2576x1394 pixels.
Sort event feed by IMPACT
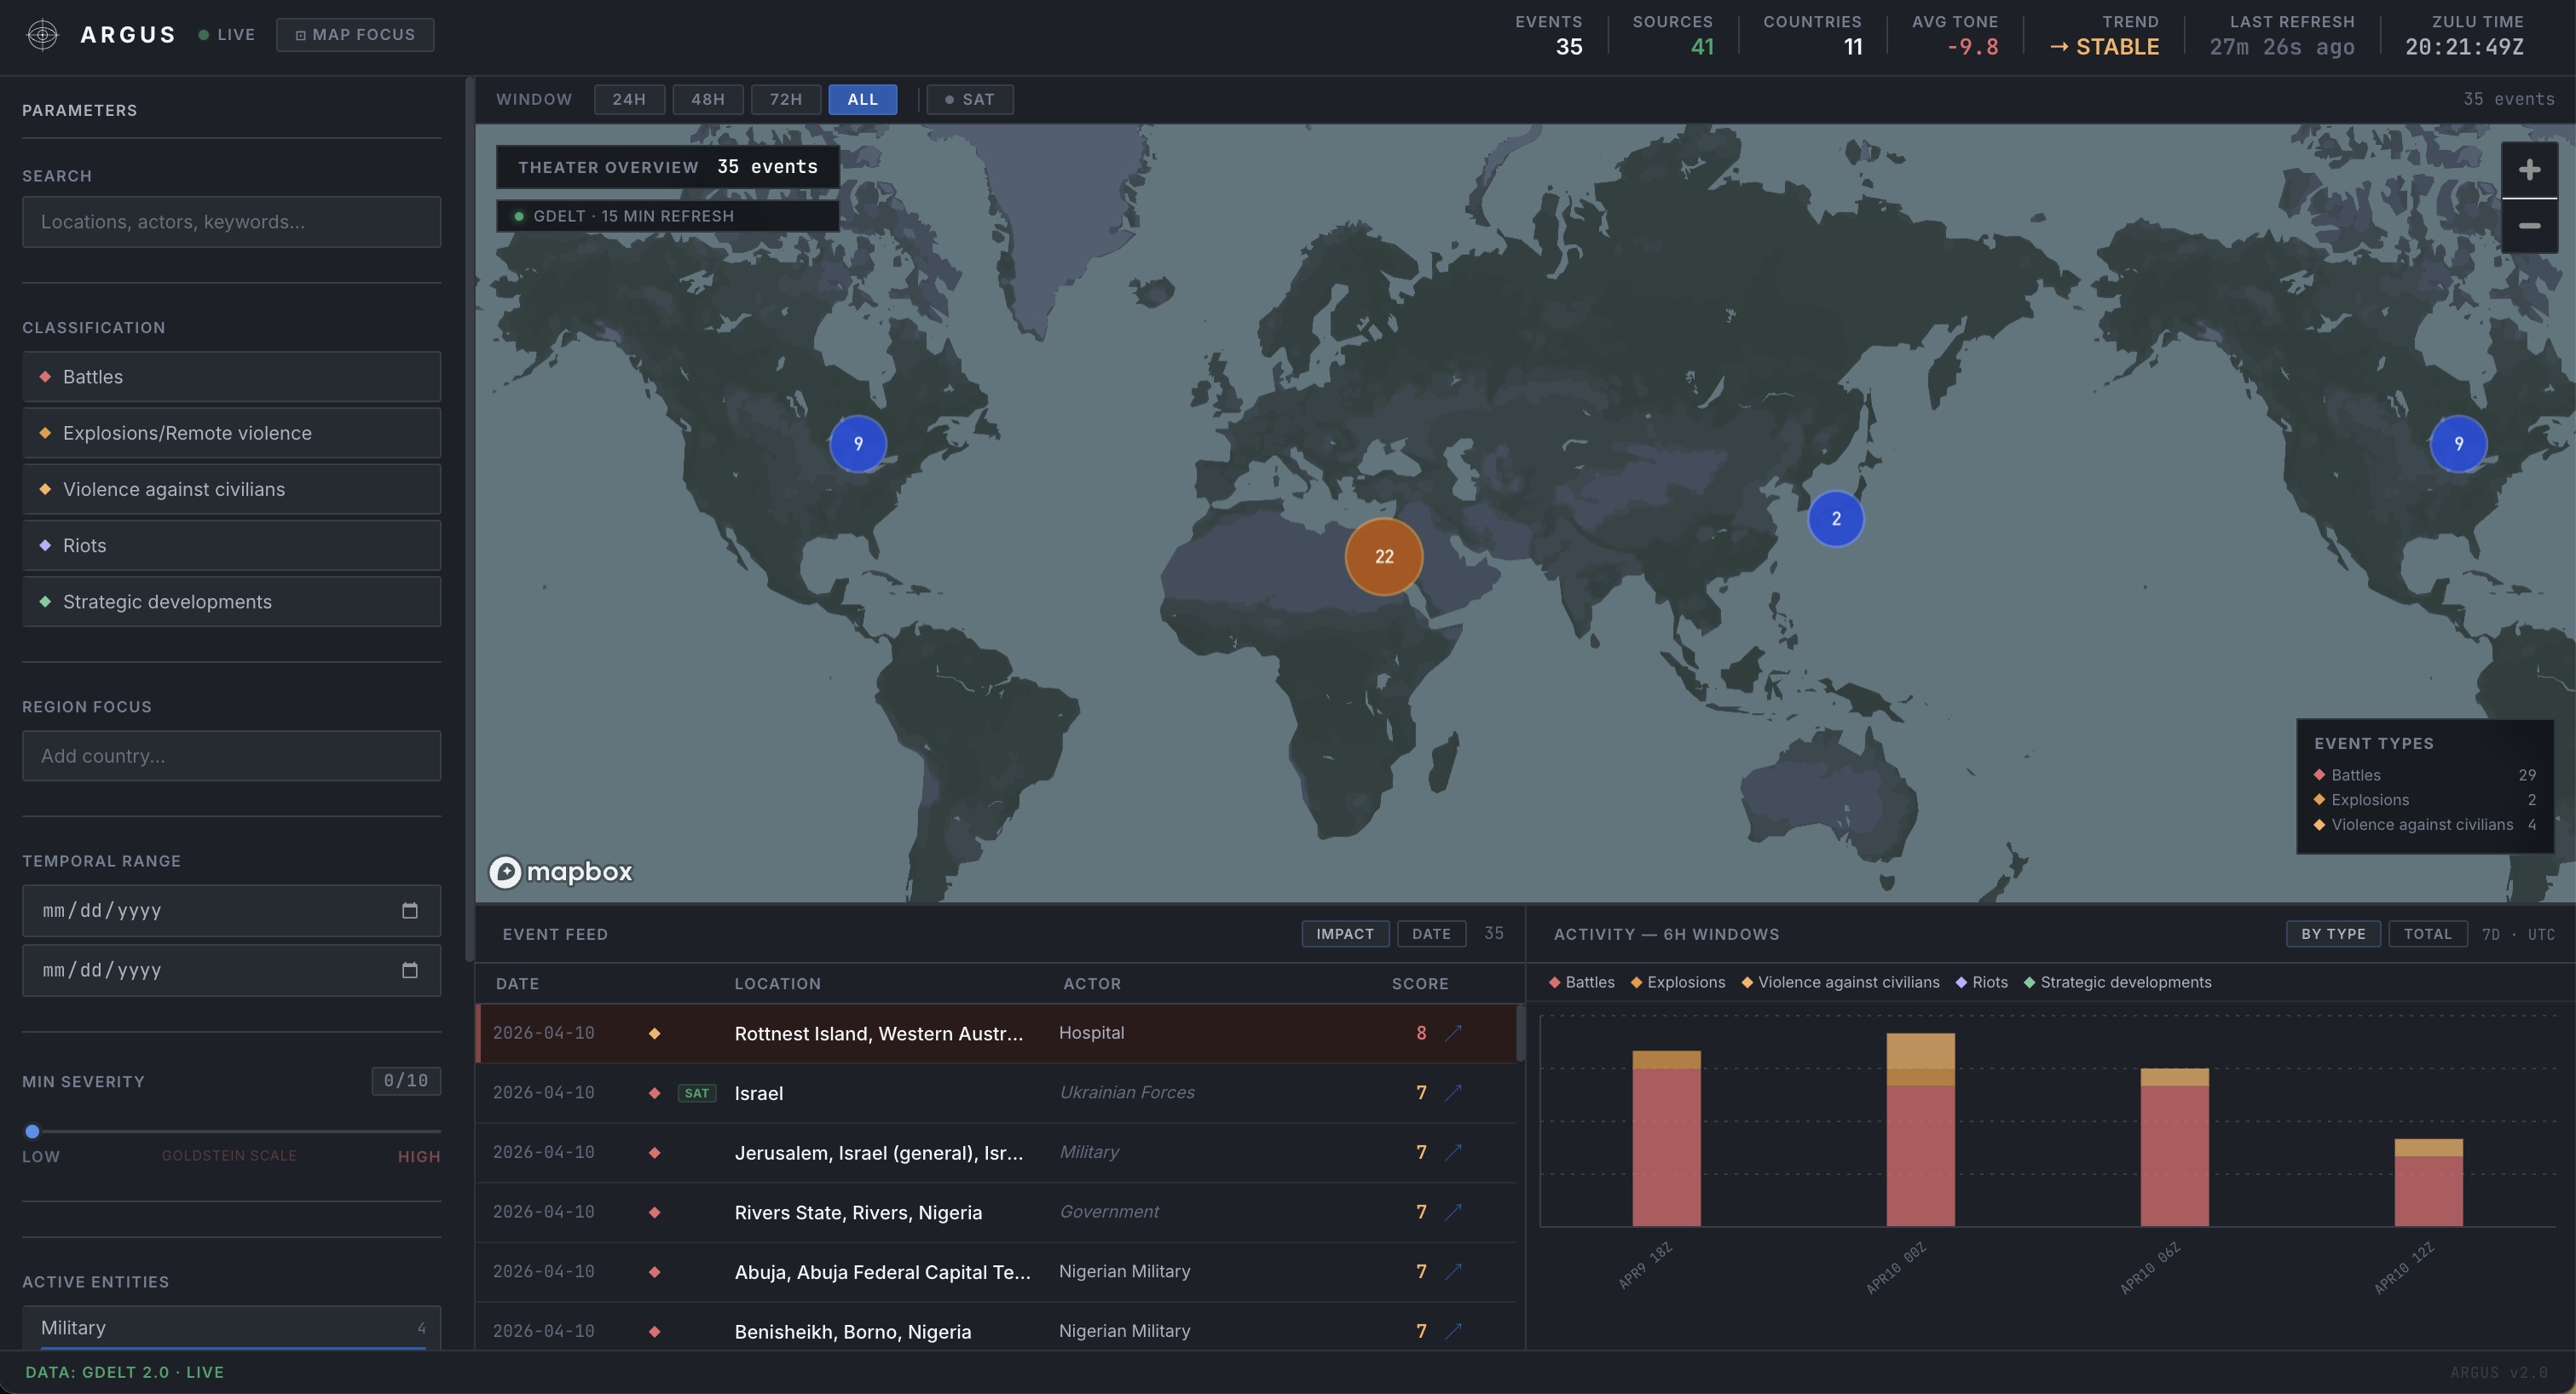(1345, 935)
